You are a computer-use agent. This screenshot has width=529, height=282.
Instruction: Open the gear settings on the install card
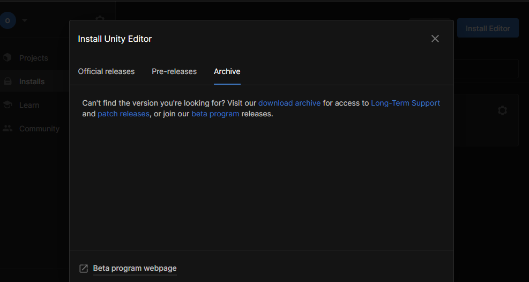click(502, 110)
